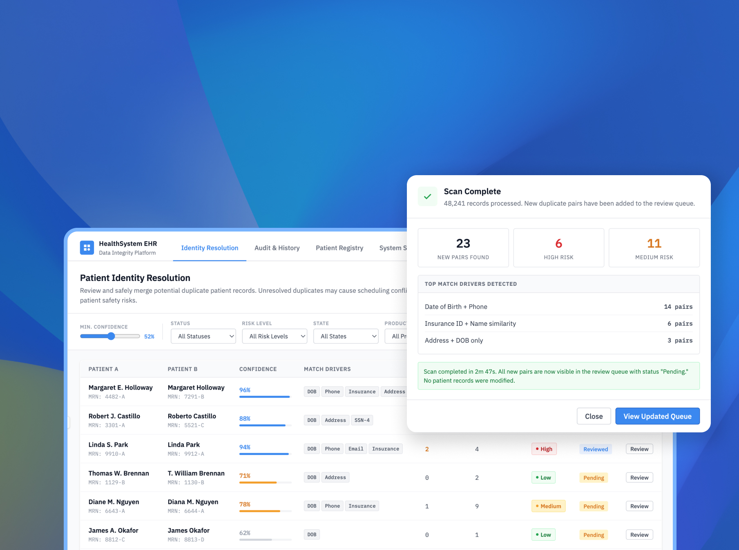Click the High risk badge for Linda Park
Screen dimensions: 739x550
pyautogui.click(x=544, y=449)
